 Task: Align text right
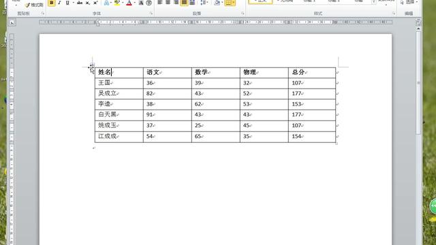coord(176,3)
